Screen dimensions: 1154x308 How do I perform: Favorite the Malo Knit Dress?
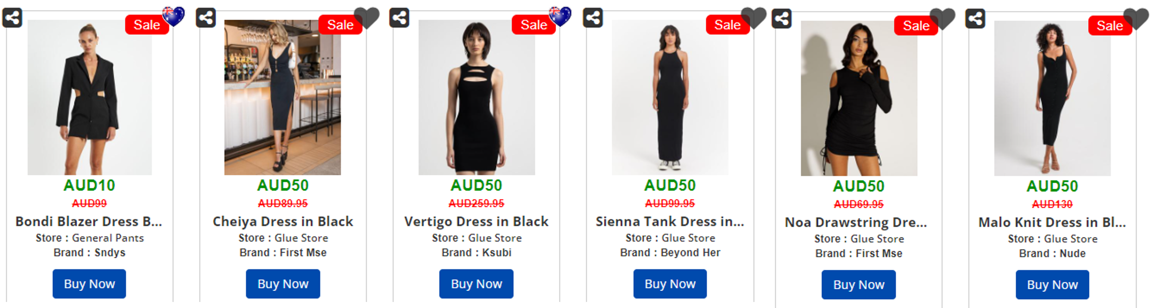tap(1136, 18)
